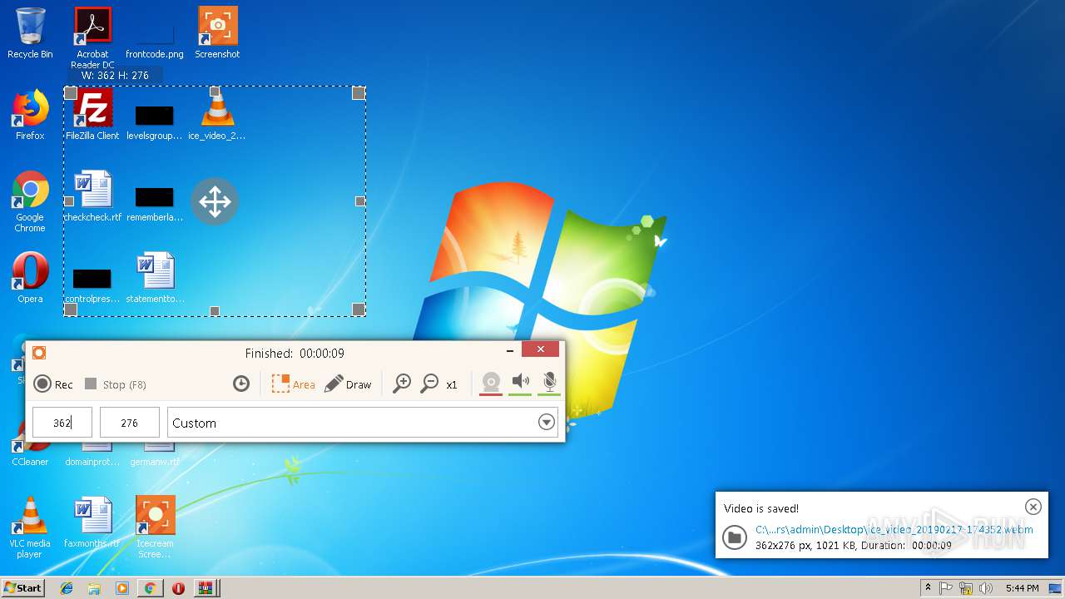Screen dimensions: 1065x599
Task: Toggle system audio speaker icon
Action: [x=520, y=383]
